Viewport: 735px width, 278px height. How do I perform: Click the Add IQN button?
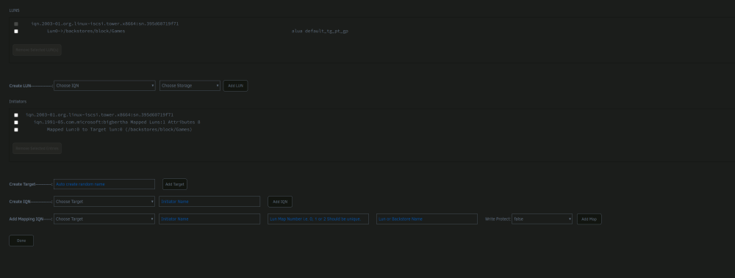(x=280, y=202)
